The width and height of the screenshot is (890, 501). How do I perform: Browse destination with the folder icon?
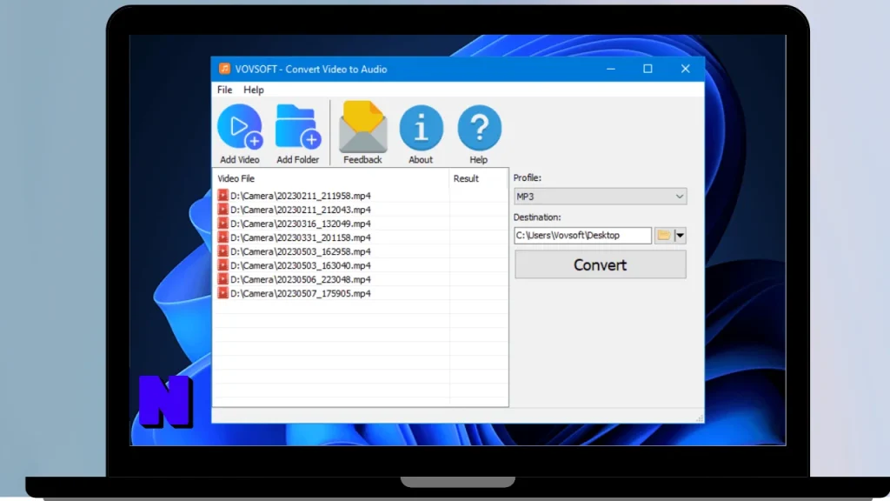click(663, 235)
